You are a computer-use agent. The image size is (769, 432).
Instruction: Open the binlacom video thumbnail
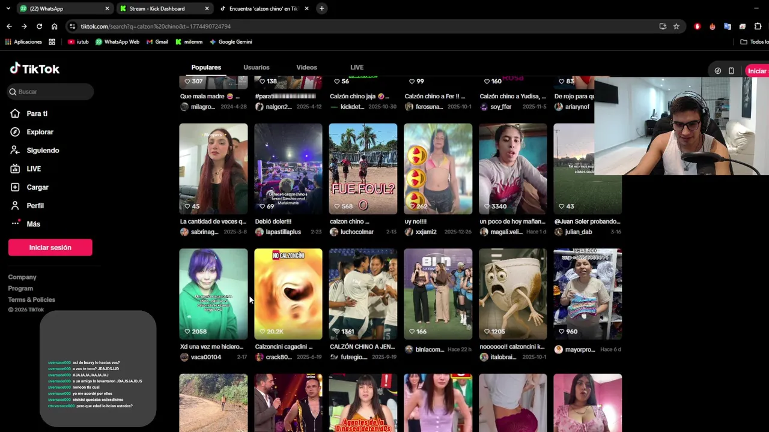click(438, 294)
